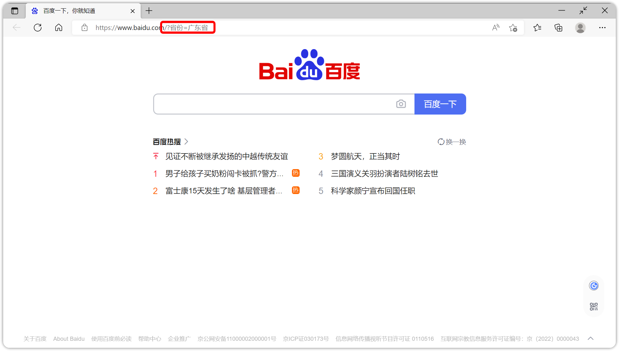The width and height of the screenshot is (619, 351).
Task: Open 互联网宗教信息服务许可证编号 footer link
Action: 510,339
